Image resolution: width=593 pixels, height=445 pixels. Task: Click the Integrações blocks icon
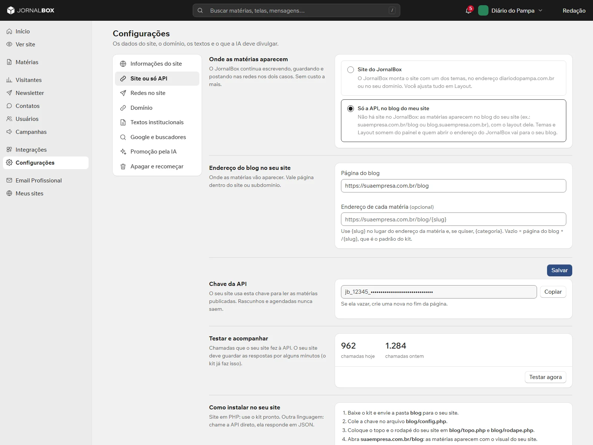pos(9,150)
